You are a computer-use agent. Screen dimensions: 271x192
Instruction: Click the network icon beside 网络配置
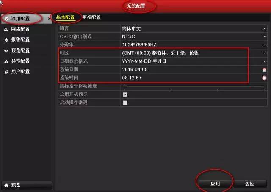pos(6,29)
